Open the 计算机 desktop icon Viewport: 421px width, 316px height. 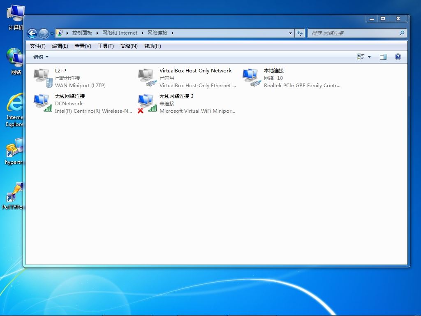pos(16,17)
